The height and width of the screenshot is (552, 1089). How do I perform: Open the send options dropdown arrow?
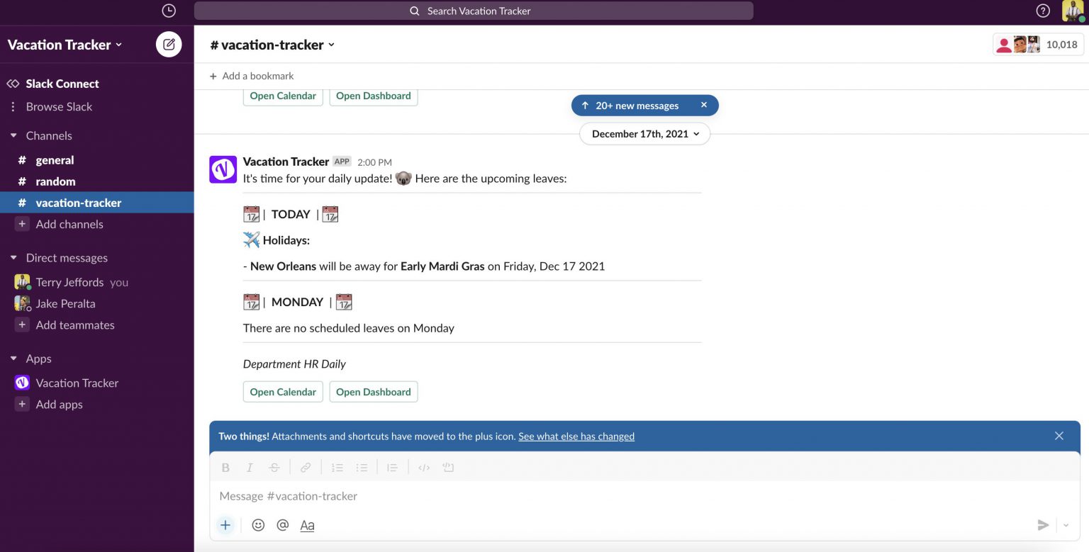(x=1066, y=525)
